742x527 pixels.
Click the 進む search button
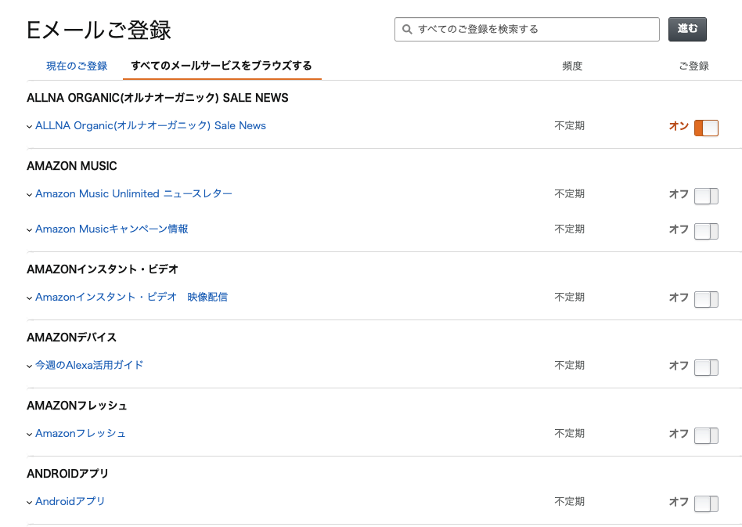point(687,29)
